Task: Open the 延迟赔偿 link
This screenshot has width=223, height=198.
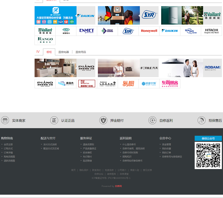Action: click(87, 161)
